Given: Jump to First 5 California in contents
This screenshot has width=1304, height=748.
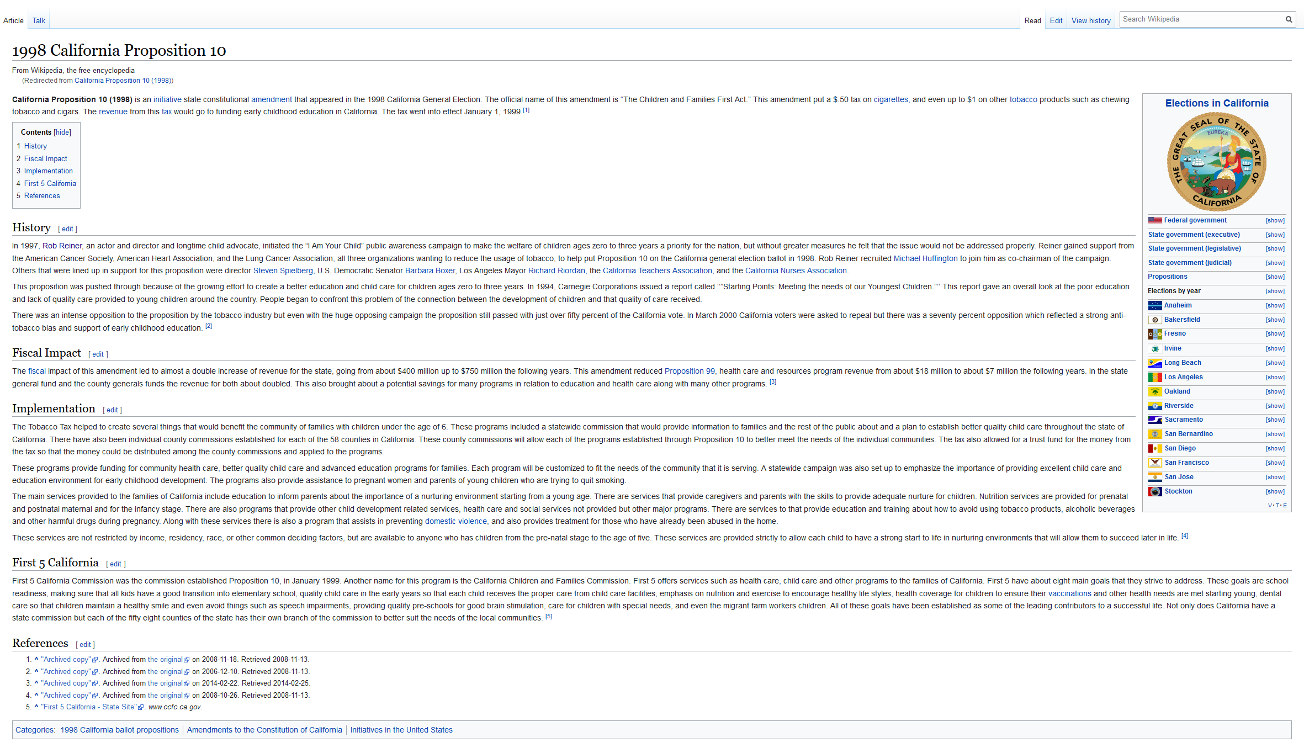Looking at the screenshot, I should tap(50, 184).
